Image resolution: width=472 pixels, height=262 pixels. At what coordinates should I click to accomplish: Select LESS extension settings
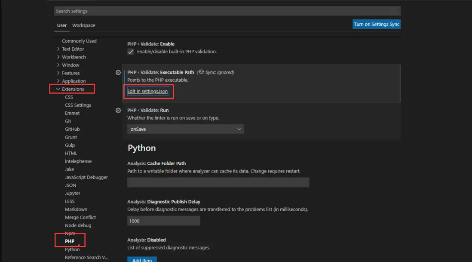click(70, 201)
